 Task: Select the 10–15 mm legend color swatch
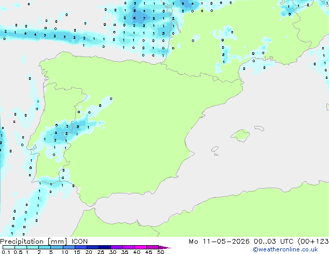tap(68, 247)
